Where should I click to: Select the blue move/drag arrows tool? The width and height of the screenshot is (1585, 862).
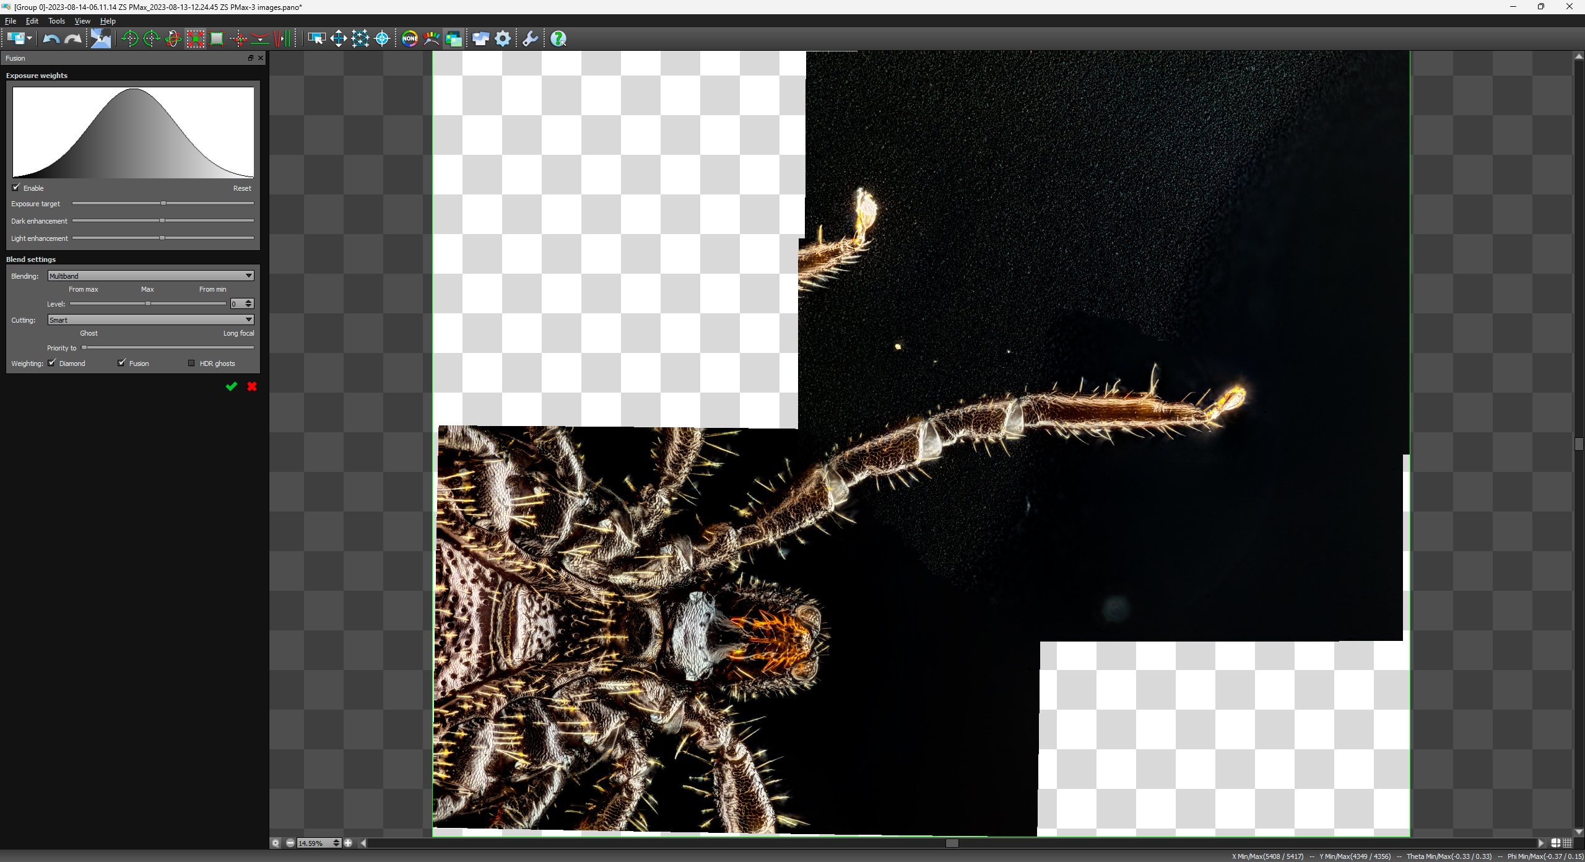pos(338,38)
